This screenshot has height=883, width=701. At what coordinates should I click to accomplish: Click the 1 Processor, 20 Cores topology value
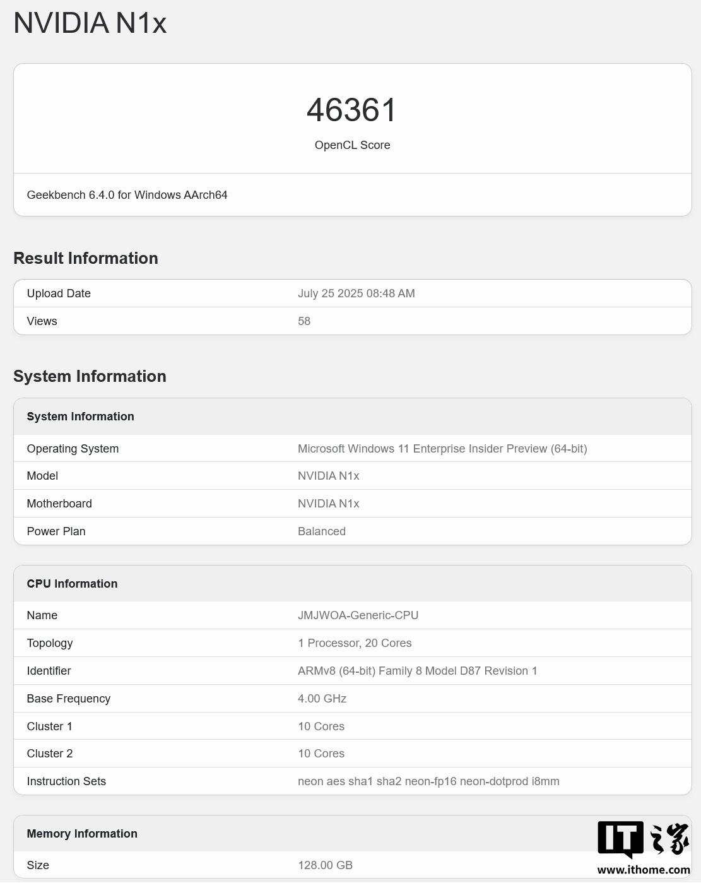tap(355, 643)
